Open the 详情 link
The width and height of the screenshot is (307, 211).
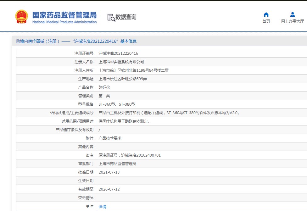coord(102,207)
